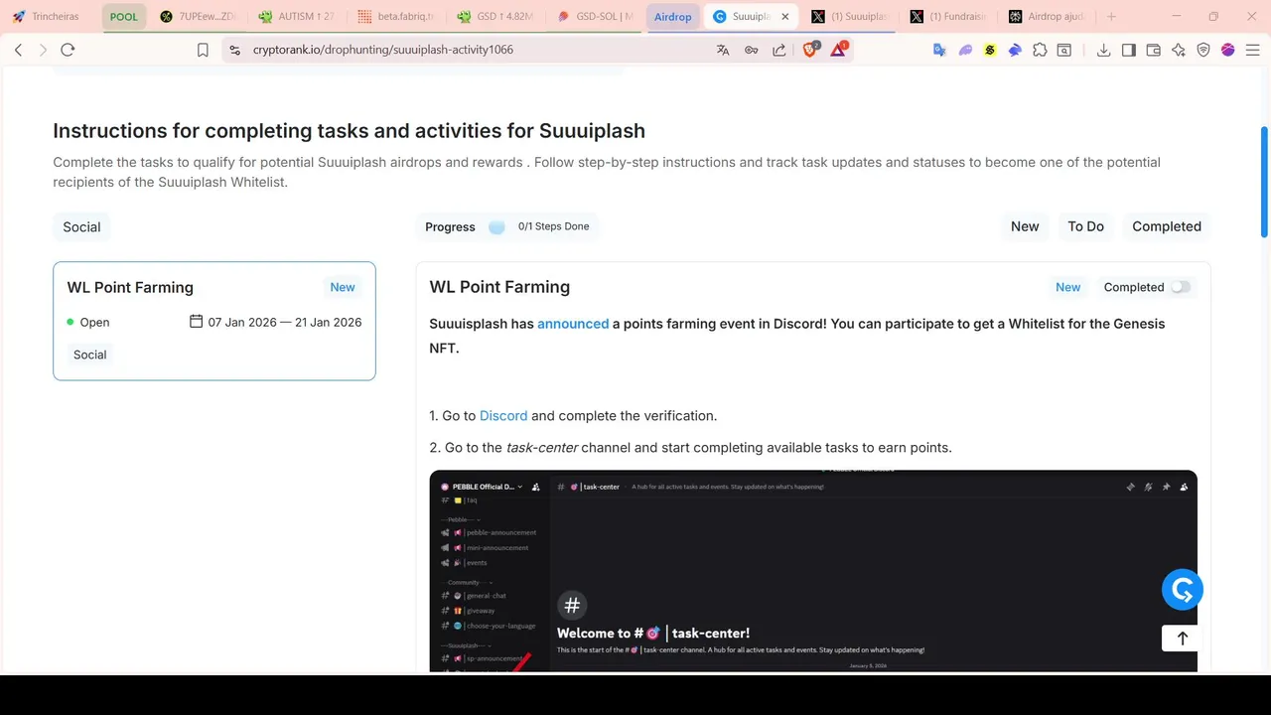The image size is (1271, 715).
Task: Toggle the browser sidebar panel icon
Action: point(1129,50)
